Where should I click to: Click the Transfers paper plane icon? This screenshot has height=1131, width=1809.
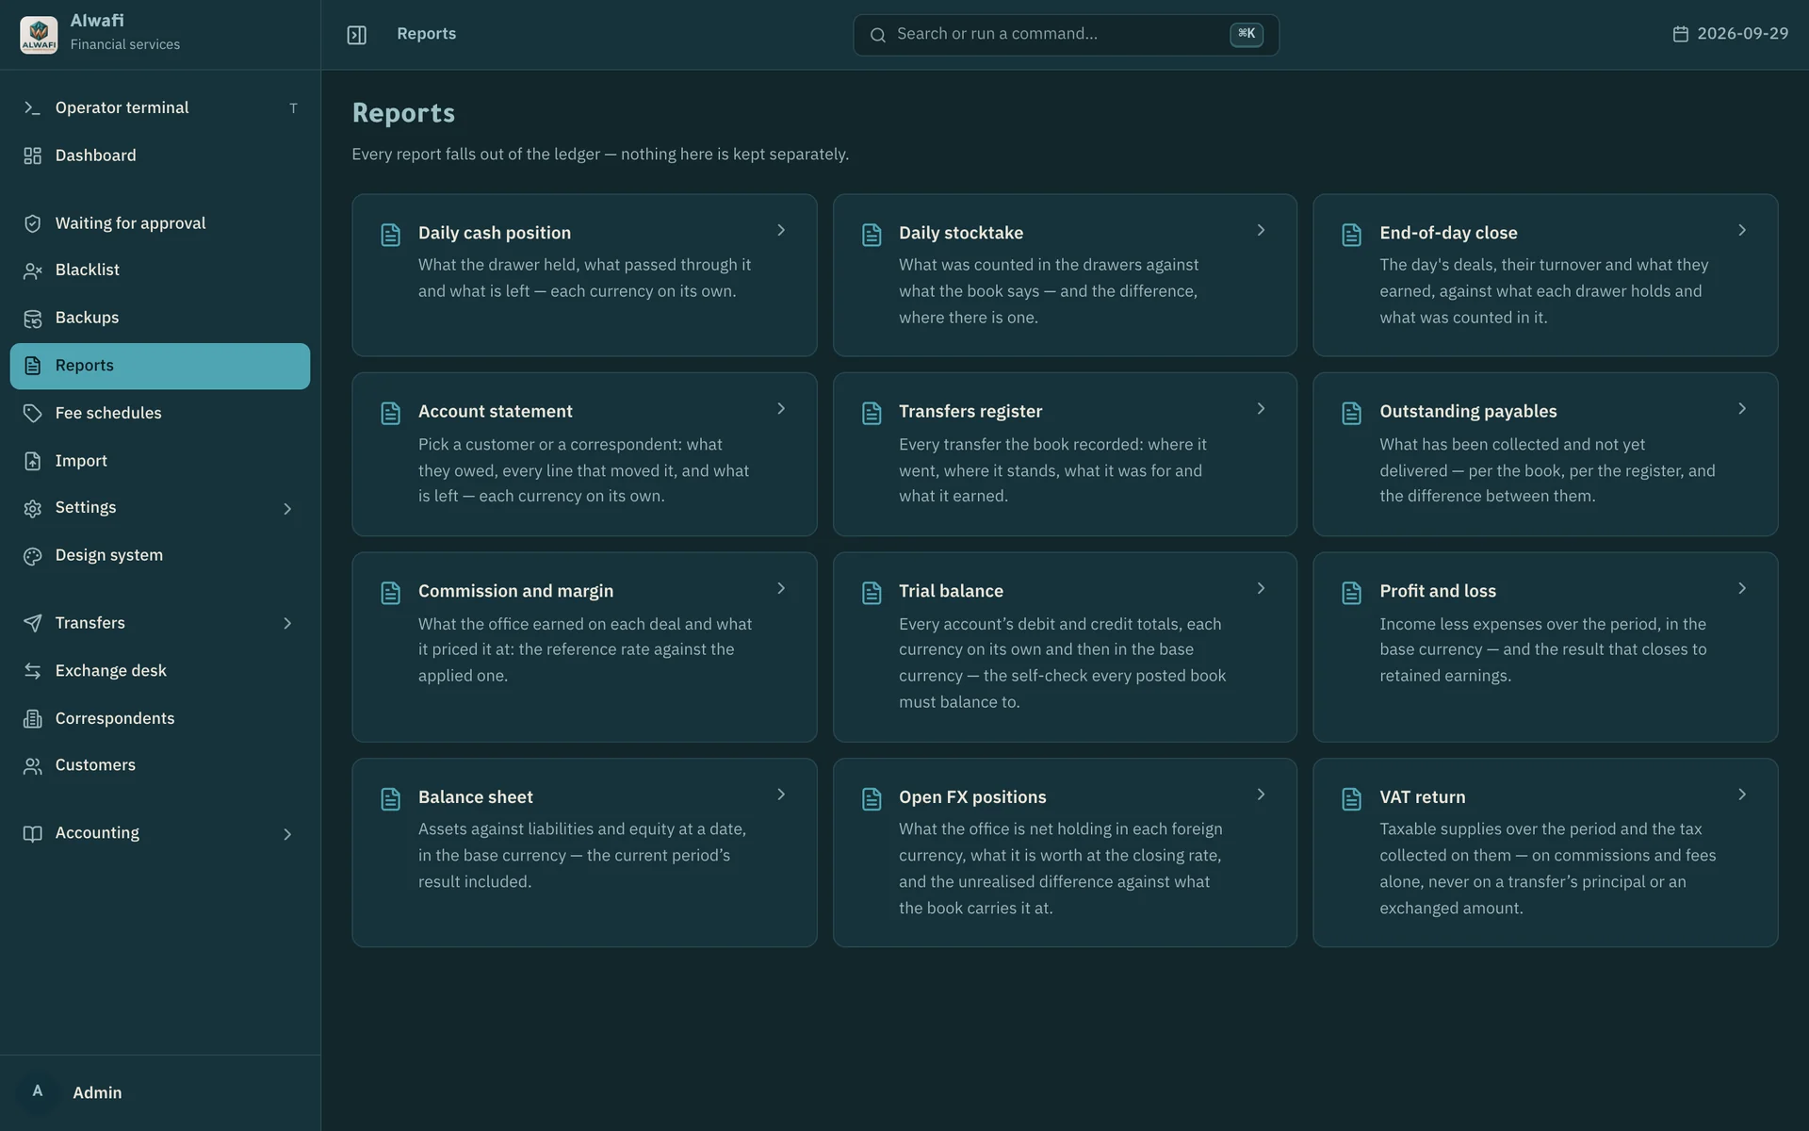click(33, 623)
